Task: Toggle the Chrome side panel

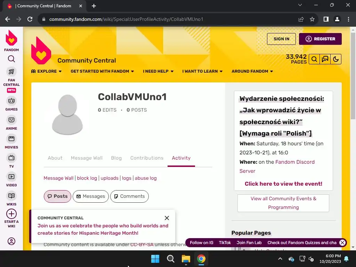Action: click(326, 19)
